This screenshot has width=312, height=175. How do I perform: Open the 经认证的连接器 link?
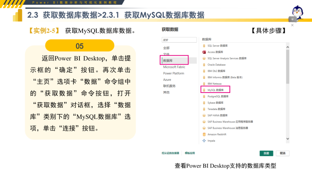170,153
